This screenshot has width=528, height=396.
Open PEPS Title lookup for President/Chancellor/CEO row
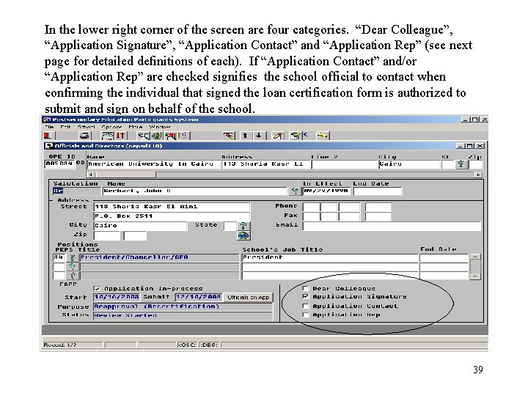tap(72, 257)
